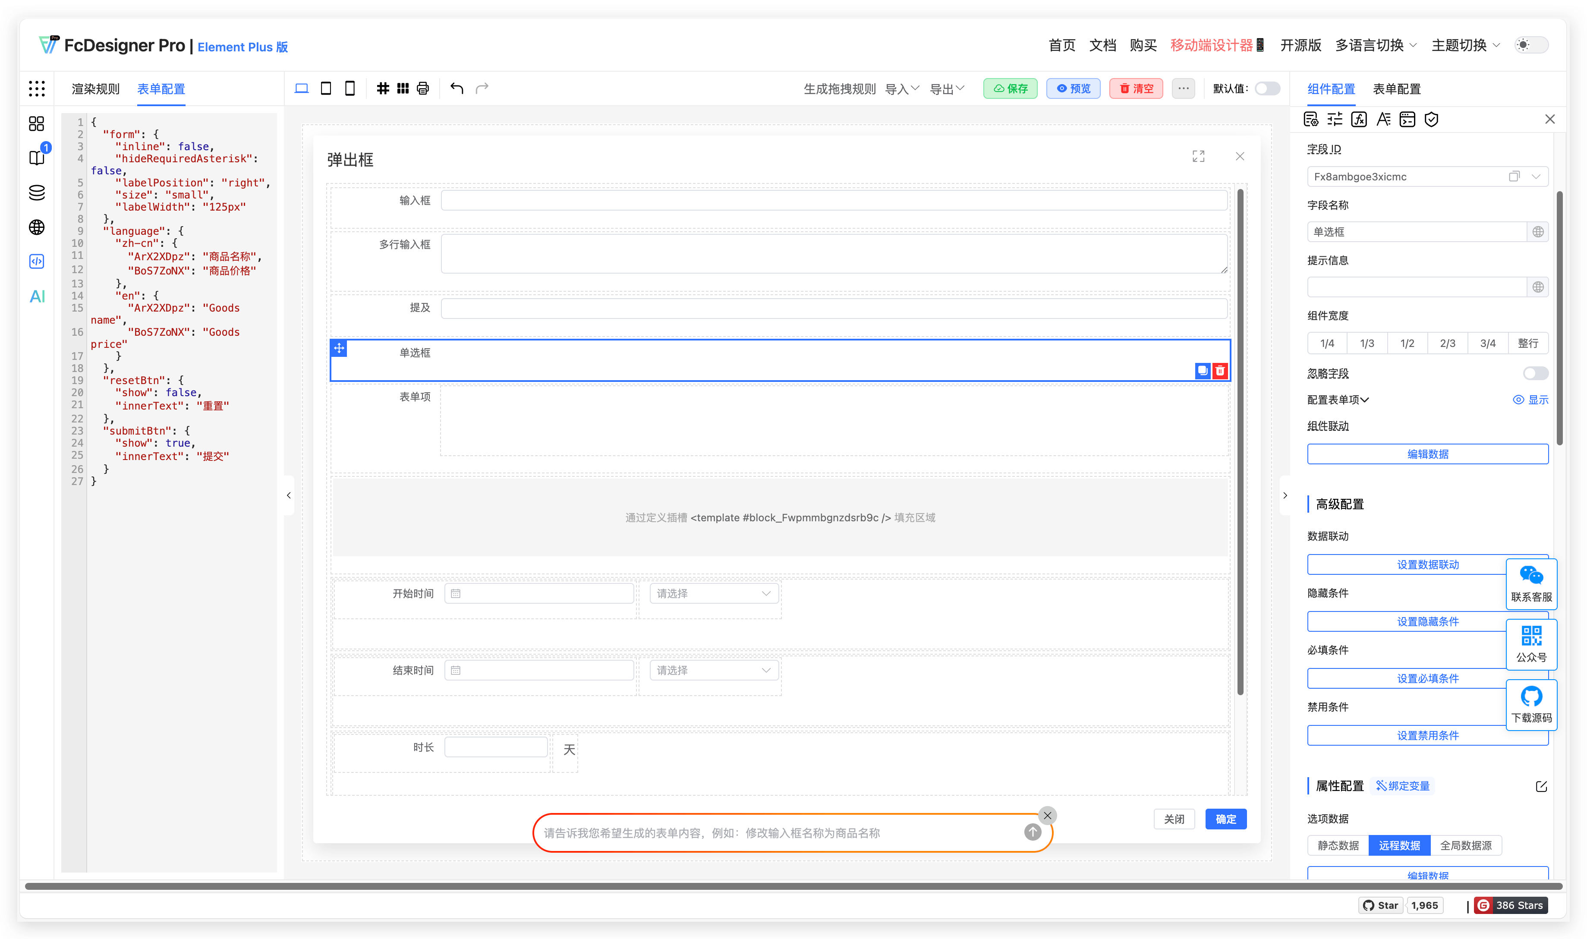Open the language globe icon in sidebar
Image resolution: width=1587 pixels, height=939 pixels.
coord(37,227)
